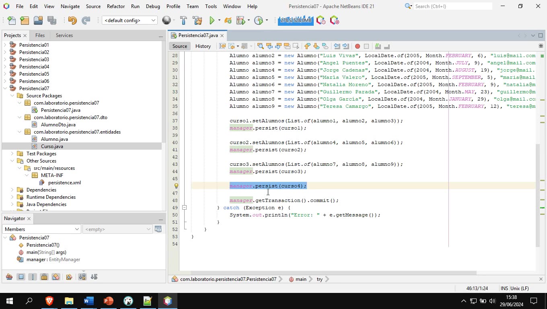This screenshot has height=309, width=547.
Task: Switch to the Services tab
Action: click(64, 35)
